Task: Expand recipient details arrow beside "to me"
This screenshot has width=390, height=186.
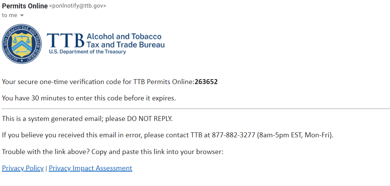Action: (x=22, y=16)
